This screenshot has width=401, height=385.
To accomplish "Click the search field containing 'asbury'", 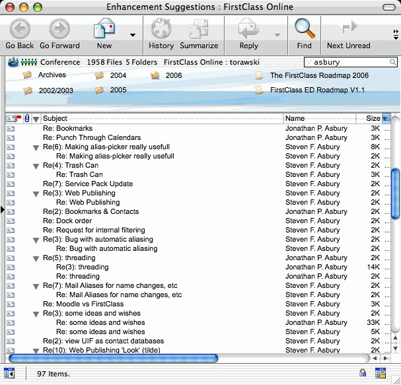I will (350, 62).
